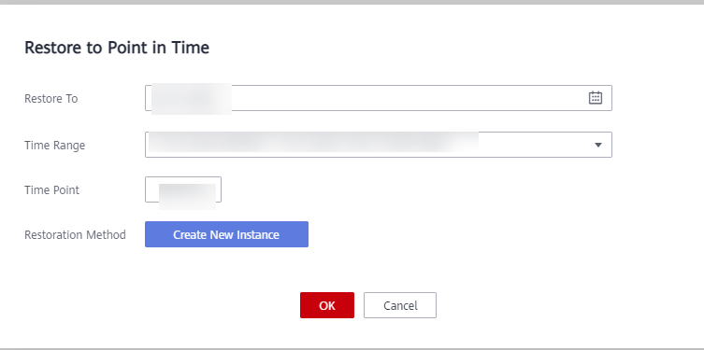Open the calendar picker in Restore To
Image resolution: width=704 pixels, height=350 pixels.
(595, 98)
